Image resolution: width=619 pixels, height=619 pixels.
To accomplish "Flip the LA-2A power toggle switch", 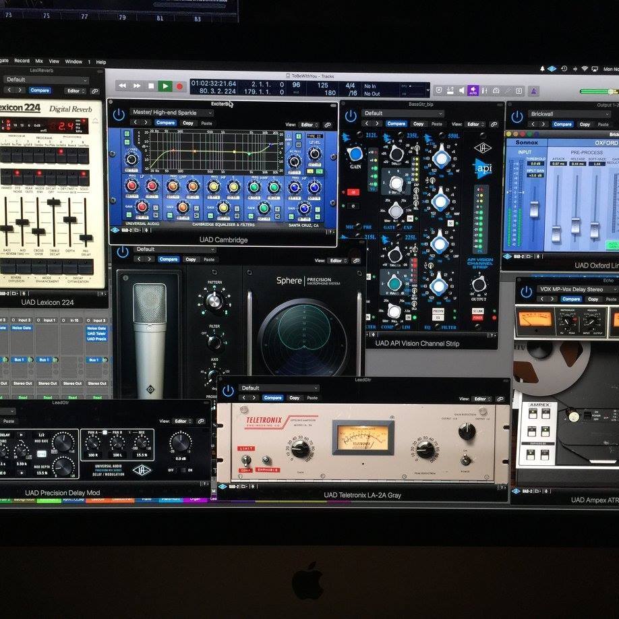I will [465, 460].
